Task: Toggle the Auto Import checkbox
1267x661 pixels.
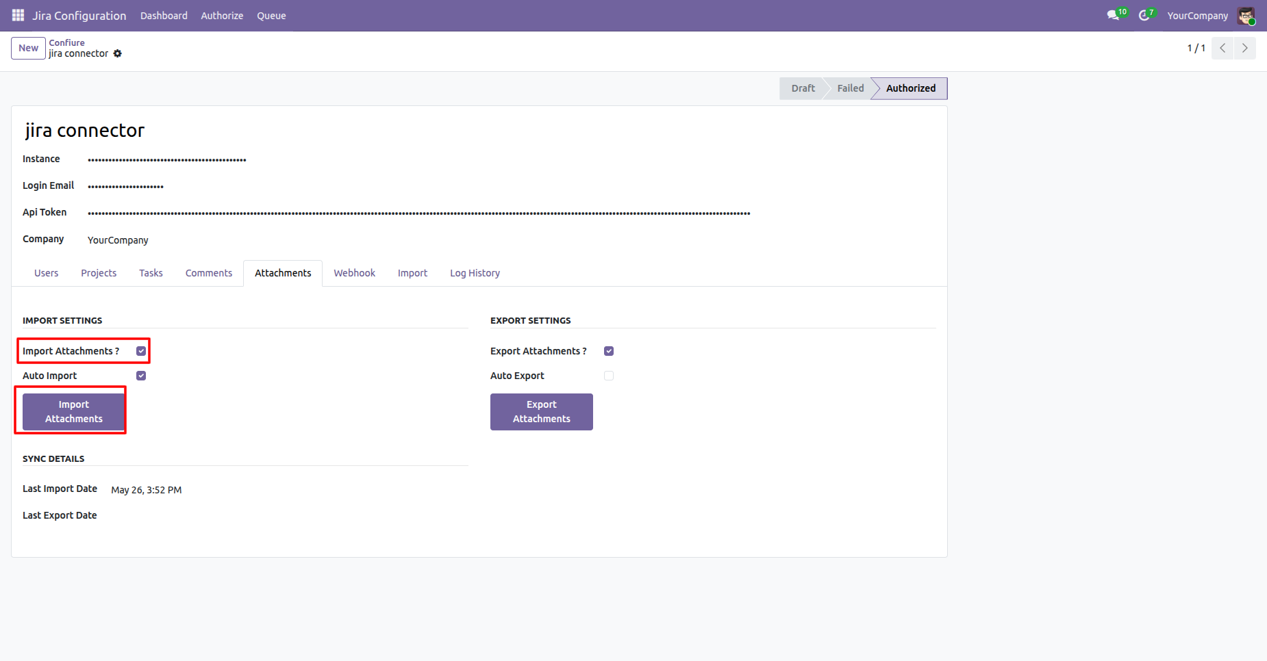Action: (x=141, y=376)
